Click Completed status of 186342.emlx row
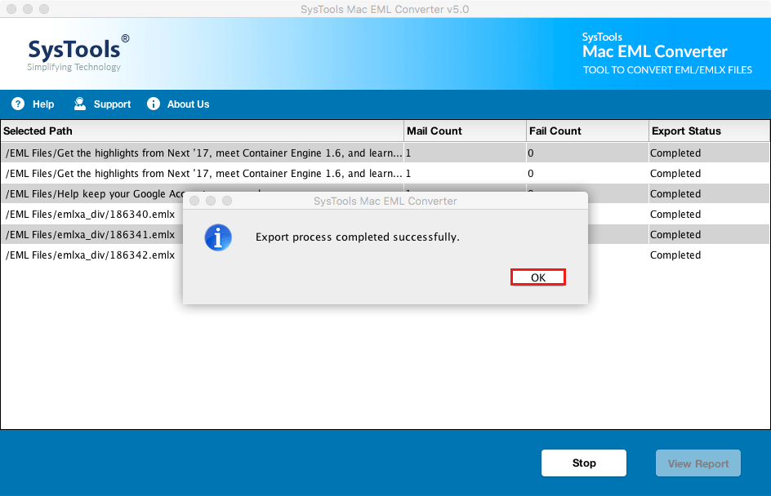 [x=675, y=255]
